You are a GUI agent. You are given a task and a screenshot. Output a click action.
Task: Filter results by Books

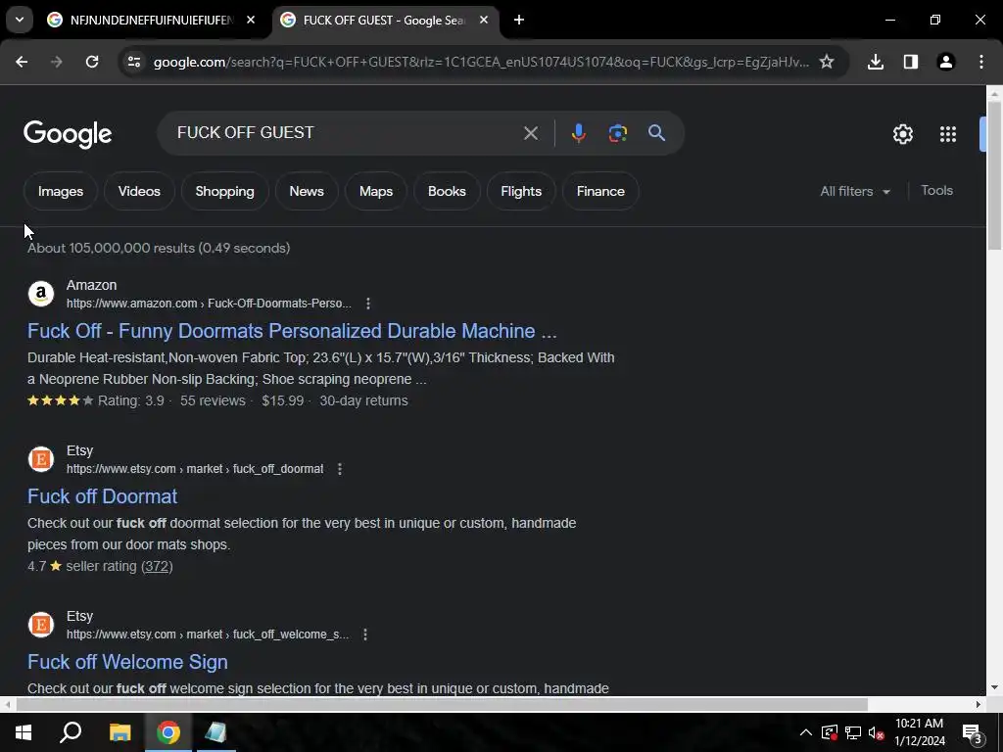click(447, 191)
